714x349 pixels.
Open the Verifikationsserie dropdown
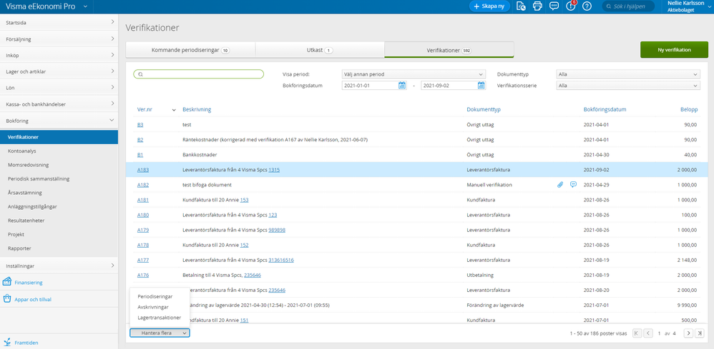tap(627, 86)
